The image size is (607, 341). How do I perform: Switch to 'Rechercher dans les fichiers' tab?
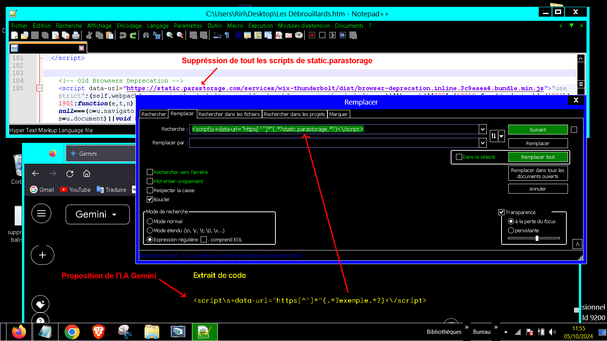tap(229, 114)
